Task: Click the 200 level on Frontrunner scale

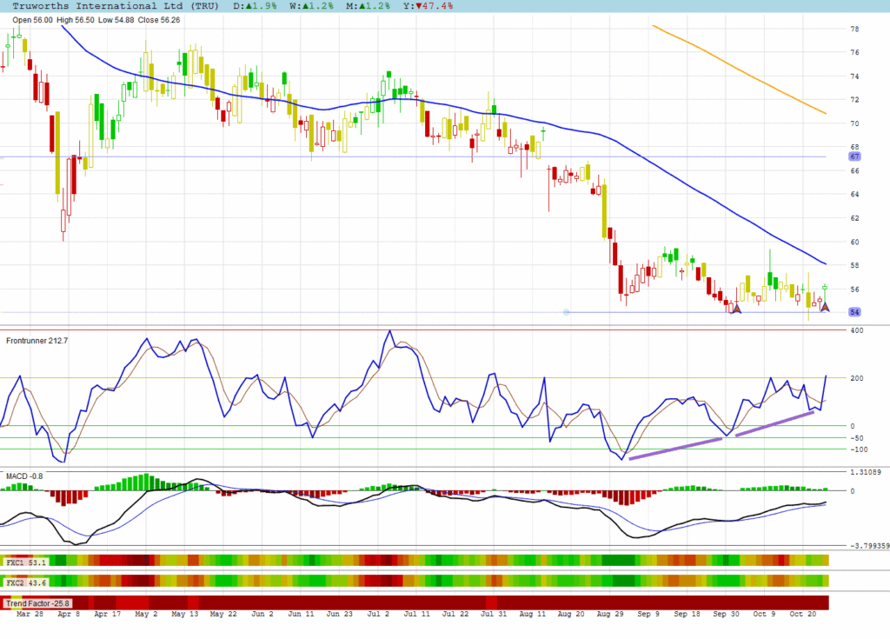Action: (855, 378)
